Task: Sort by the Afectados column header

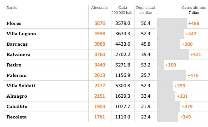Action: click(x=99, y=8)
